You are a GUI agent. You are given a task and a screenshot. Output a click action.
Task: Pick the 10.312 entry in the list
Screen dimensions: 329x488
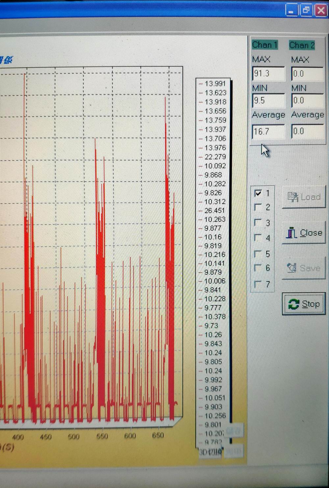(x=215, y=202)
